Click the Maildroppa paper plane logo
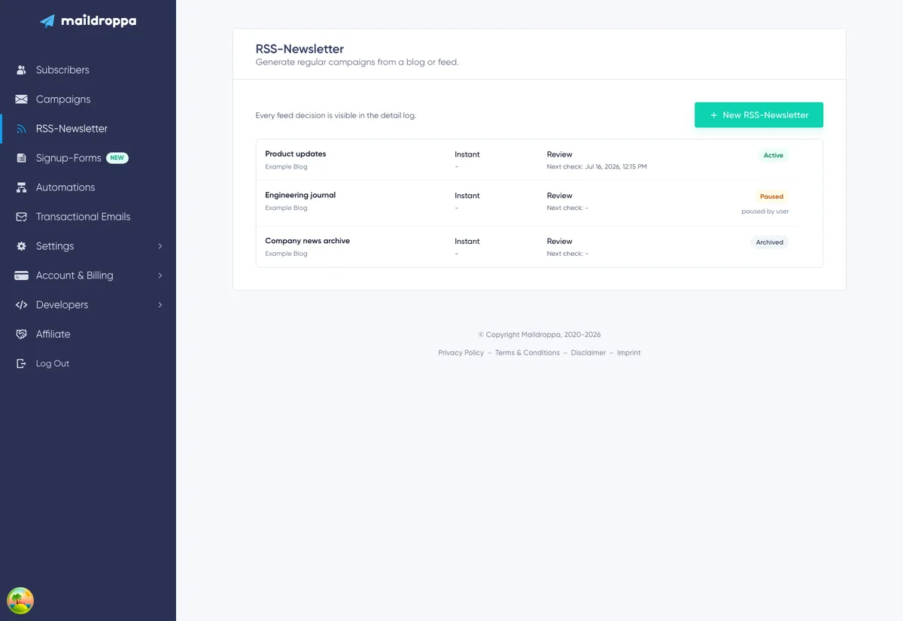Screen dimensions: 903x621 pos(47,21)
